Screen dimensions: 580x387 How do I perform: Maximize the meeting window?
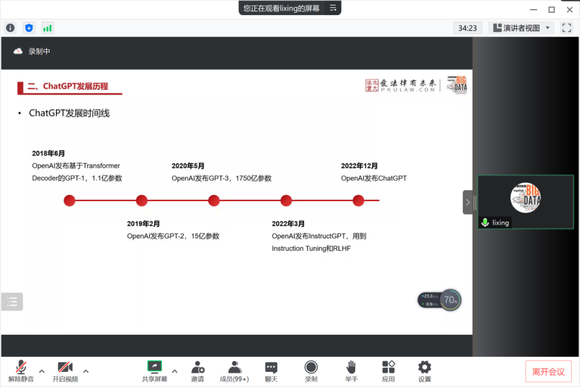tap(552, 10)
